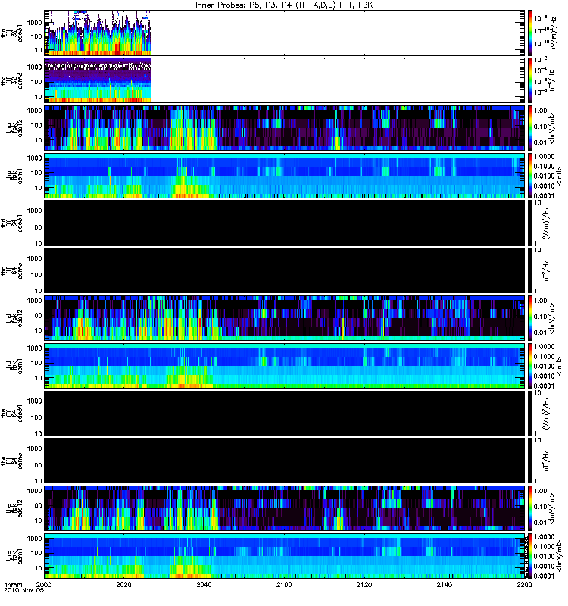Click the color bar of thd fbk edc12 panel
This screenshot has height=606, width=568.
(530, 318)
